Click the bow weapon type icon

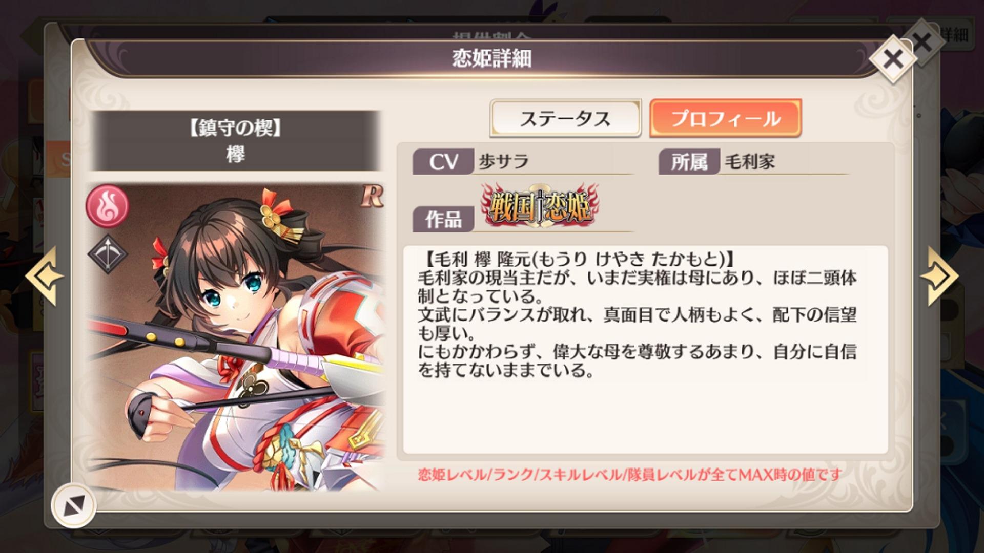[x=108, y=254]
